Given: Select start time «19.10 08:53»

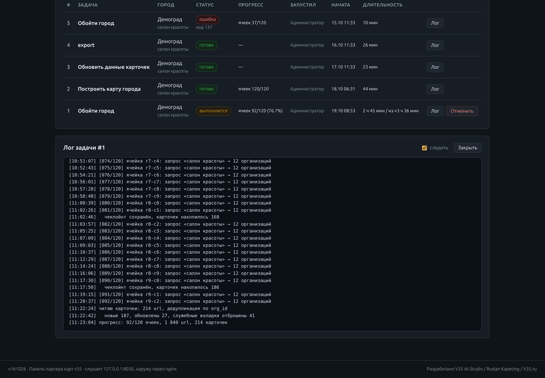Looking at the screenshot, I should (343, 111).
